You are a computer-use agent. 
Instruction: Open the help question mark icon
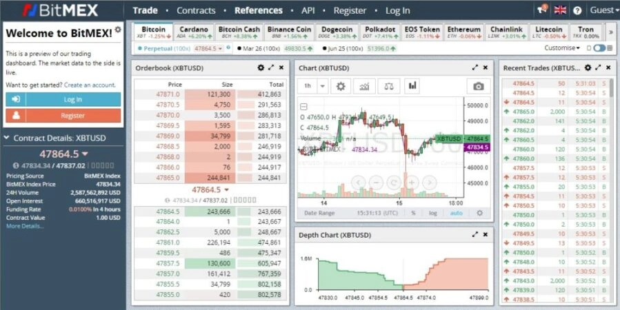[577, 10]
